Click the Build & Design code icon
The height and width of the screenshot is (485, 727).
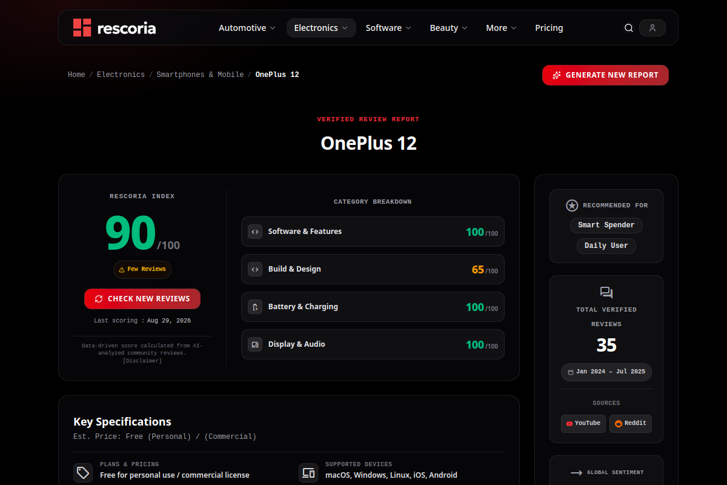(255, 269)
